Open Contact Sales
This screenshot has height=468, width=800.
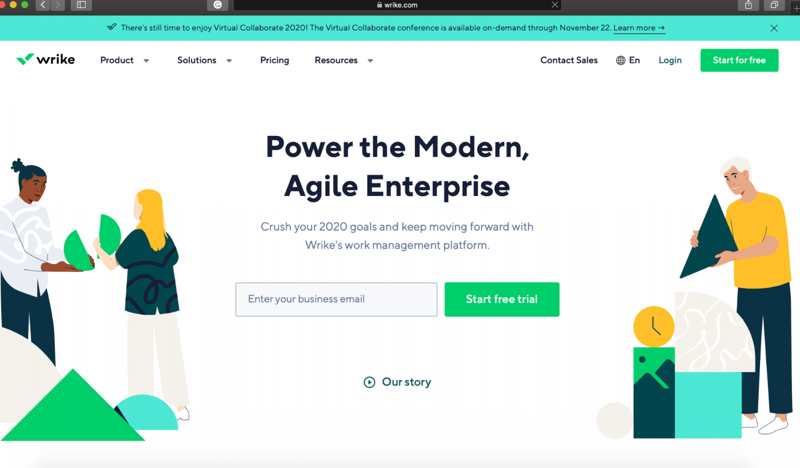point(569,60)
